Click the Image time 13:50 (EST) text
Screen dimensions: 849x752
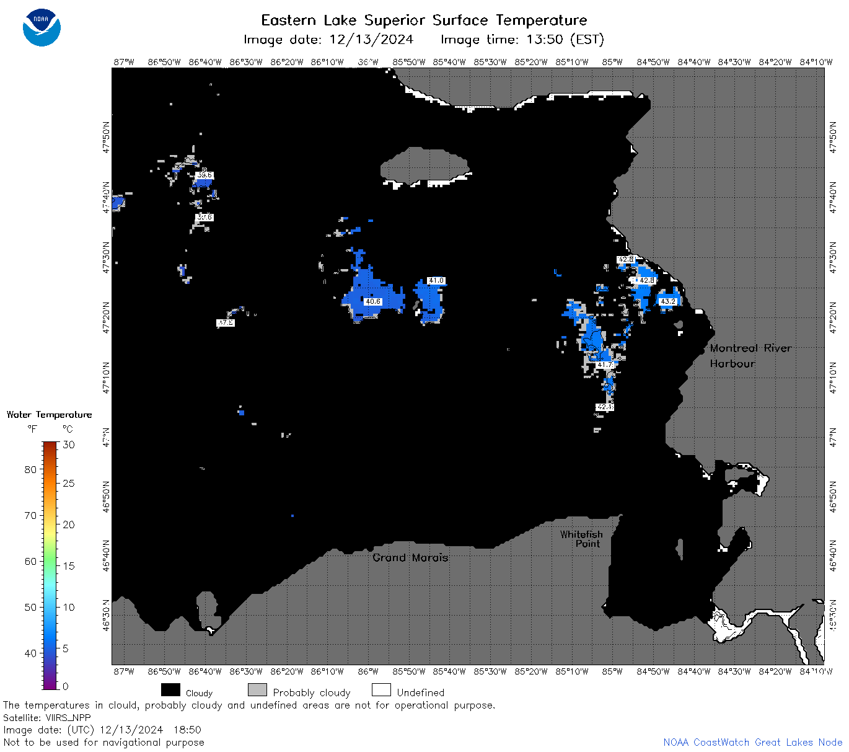522,40
